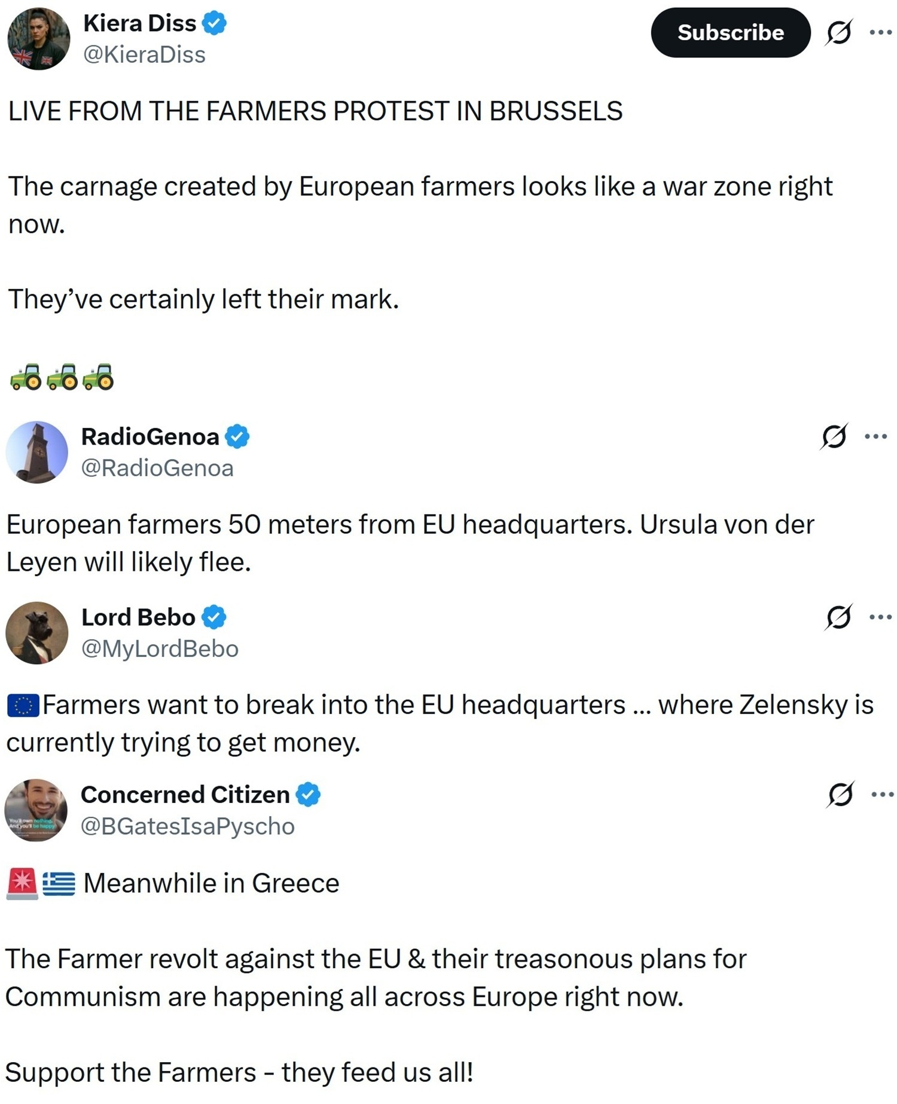Viewport: 897px width, 1104px height.
Task: Open Lord Bebo avatar image
Action: pyautogui.click(x=37, y=633)
